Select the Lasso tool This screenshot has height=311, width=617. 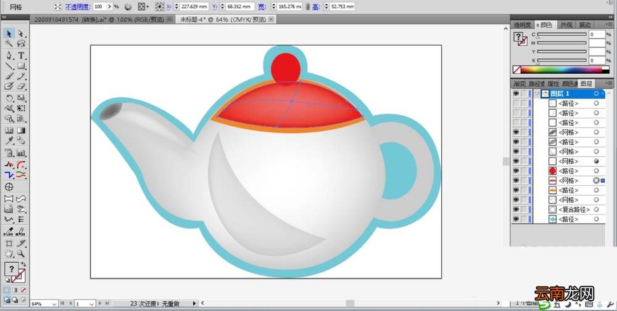[x=21, y=44]
